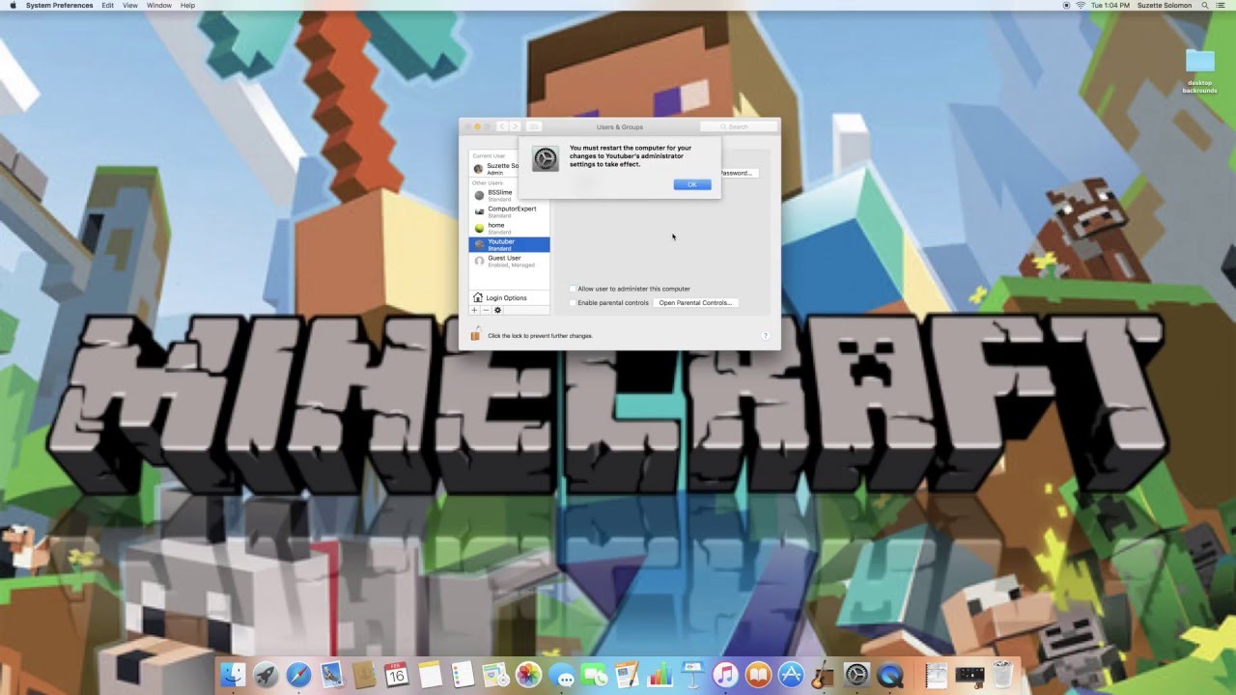The width and height of the screenshot is (1236, 695).
Task: Open FaceTime in the Dock
Action: 594,675
